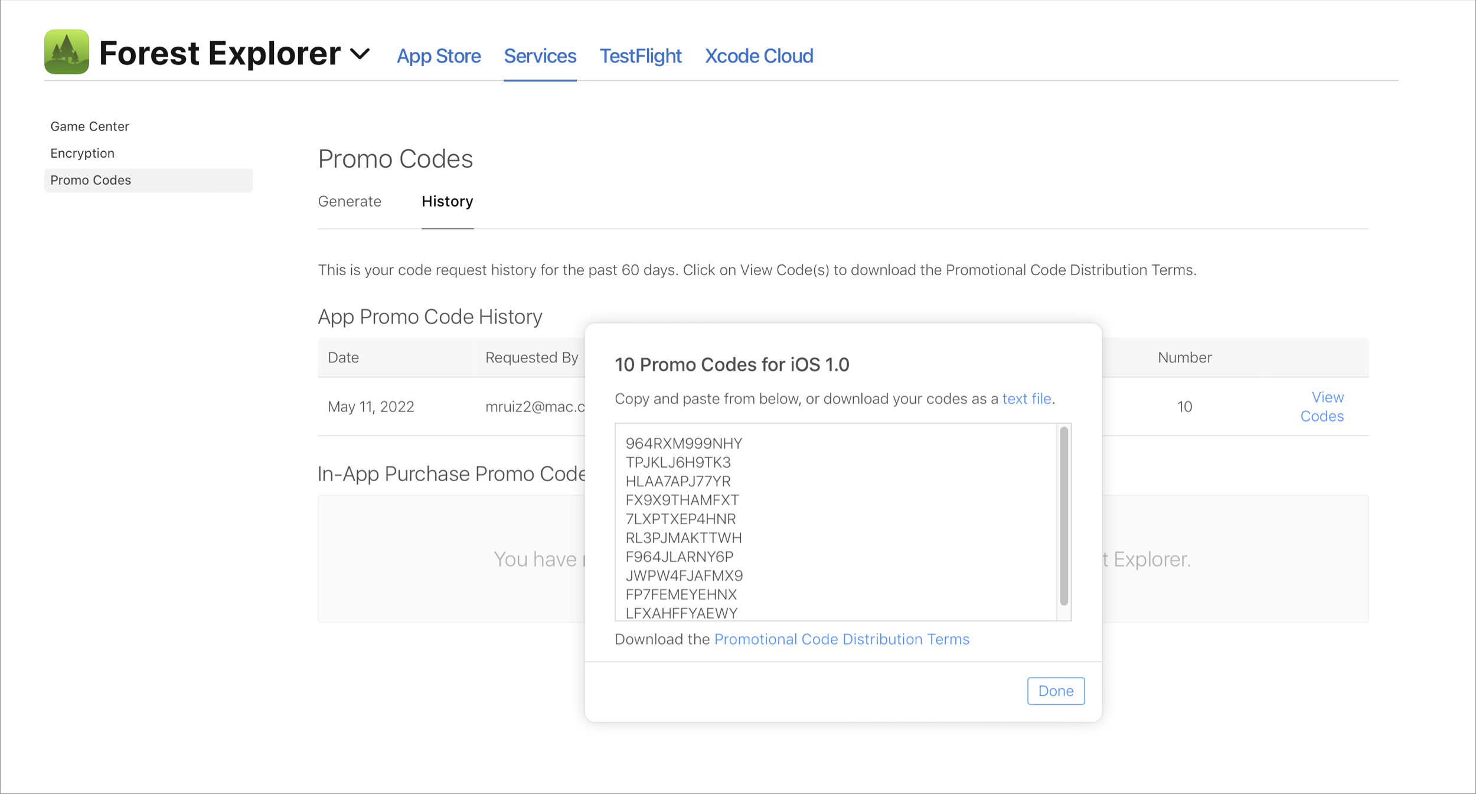Select Promo Codes in the sidebar
Screen dimensions: 1476x794
pos(149,181)
